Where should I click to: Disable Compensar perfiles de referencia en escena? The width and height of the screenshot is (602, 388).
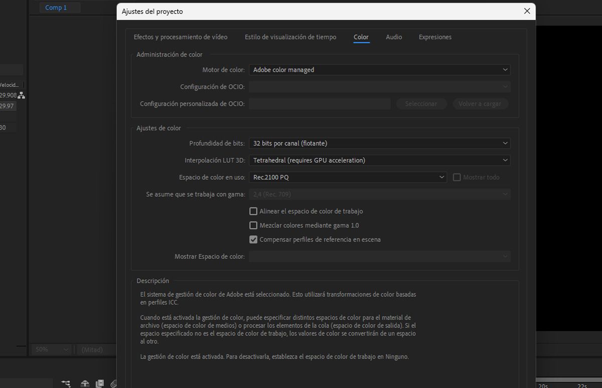(253, 239)
